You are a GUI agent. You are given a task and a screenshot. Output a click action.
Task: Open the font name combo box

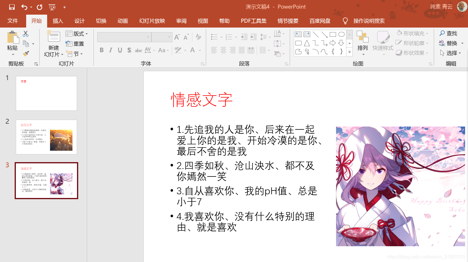124,37
